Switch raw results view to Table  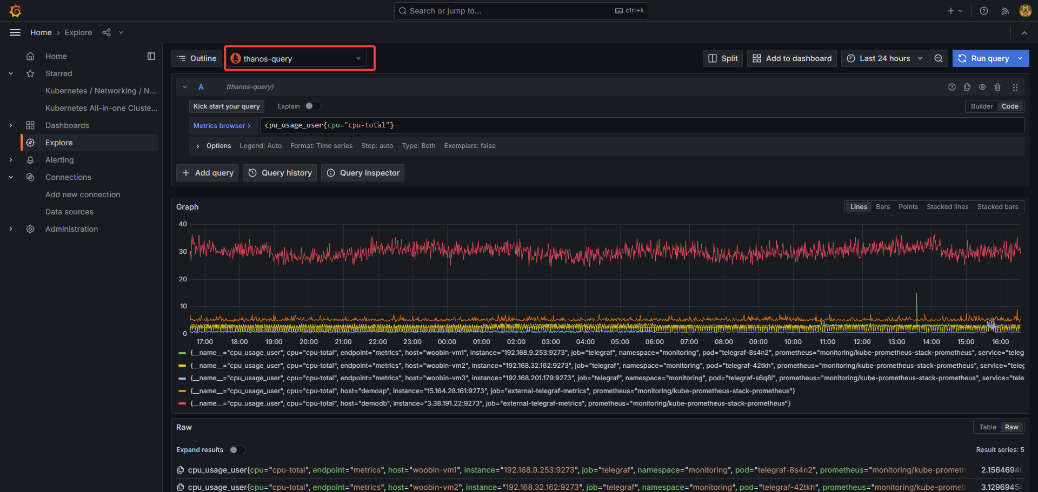coord(987,427)
